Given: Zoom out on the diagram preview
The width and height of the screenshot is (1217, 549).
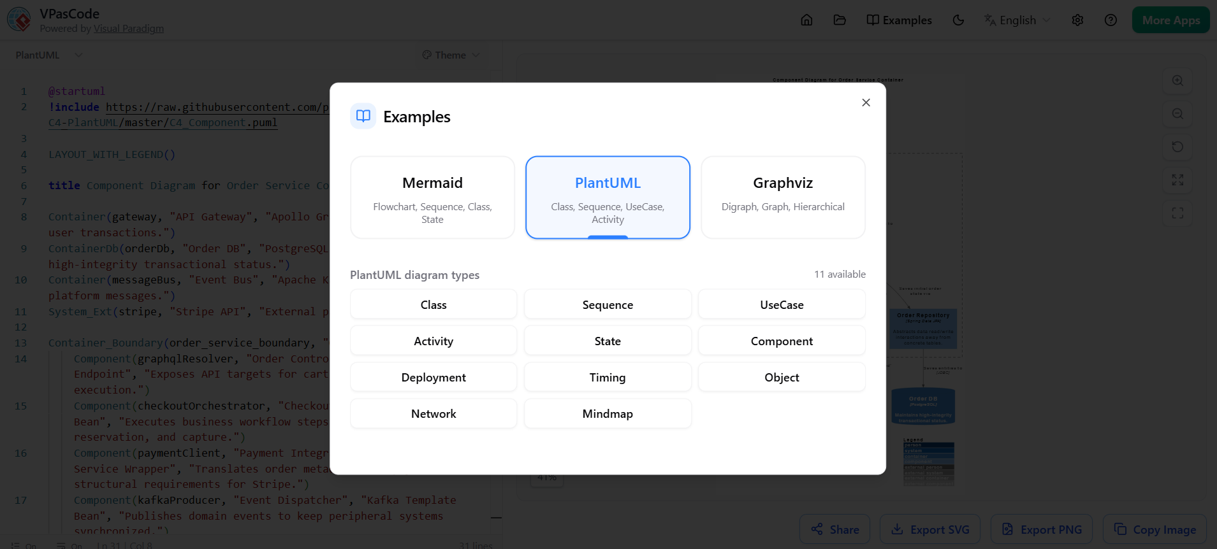Looking at the screenshot, I should tap(1177, 114).
